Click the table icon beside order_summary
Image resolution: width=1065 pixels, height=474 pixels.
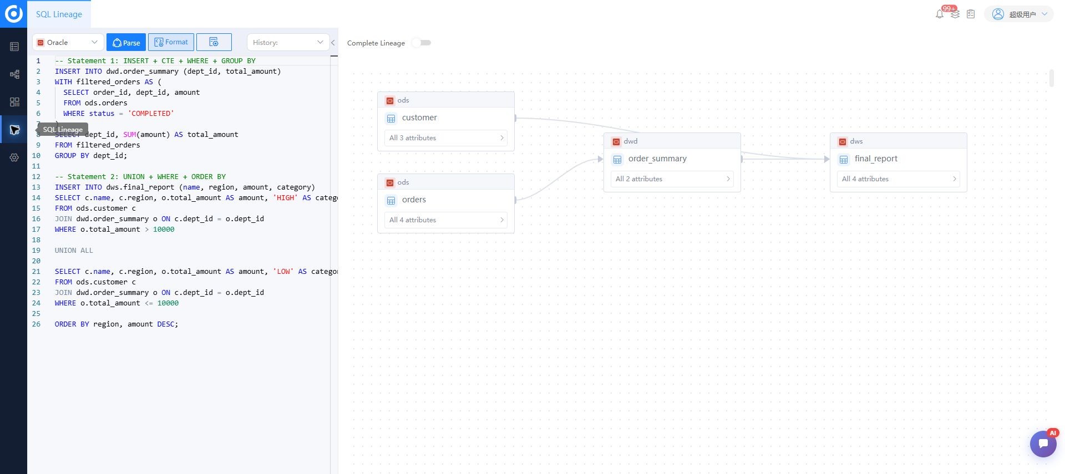[617, 159]
